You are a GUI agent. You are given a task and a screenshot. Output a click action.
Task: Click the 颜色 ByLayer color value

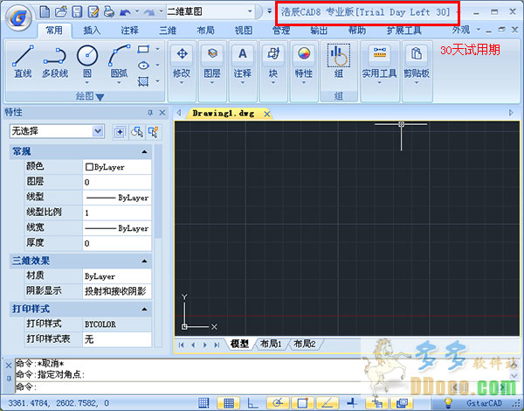[117, 167]
